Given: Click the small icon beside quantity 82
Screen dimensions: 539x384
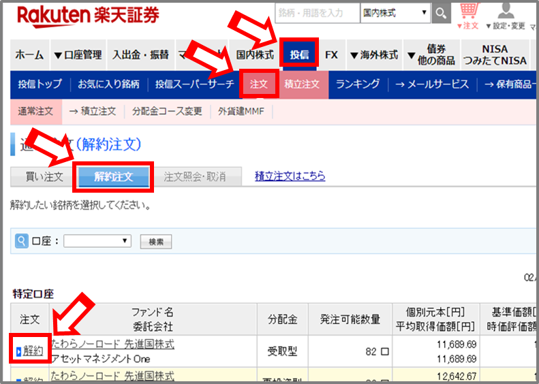Looking at the screenshot, I should 385,351.
